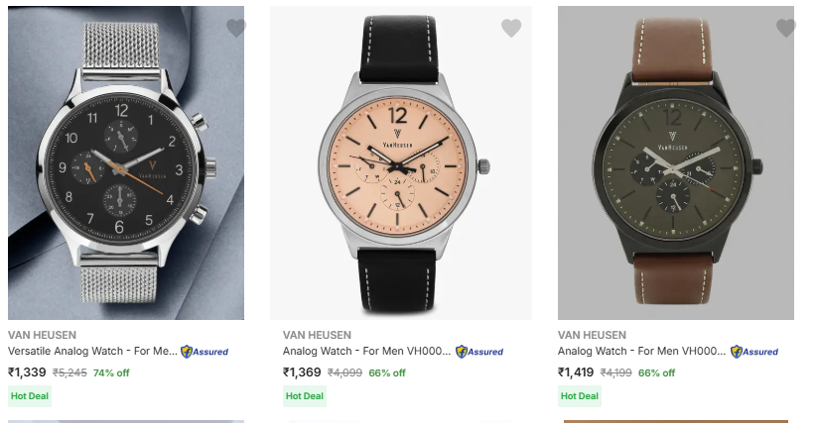
Task: Open third Analog Watch For Men title link
Action: (642, 351)
